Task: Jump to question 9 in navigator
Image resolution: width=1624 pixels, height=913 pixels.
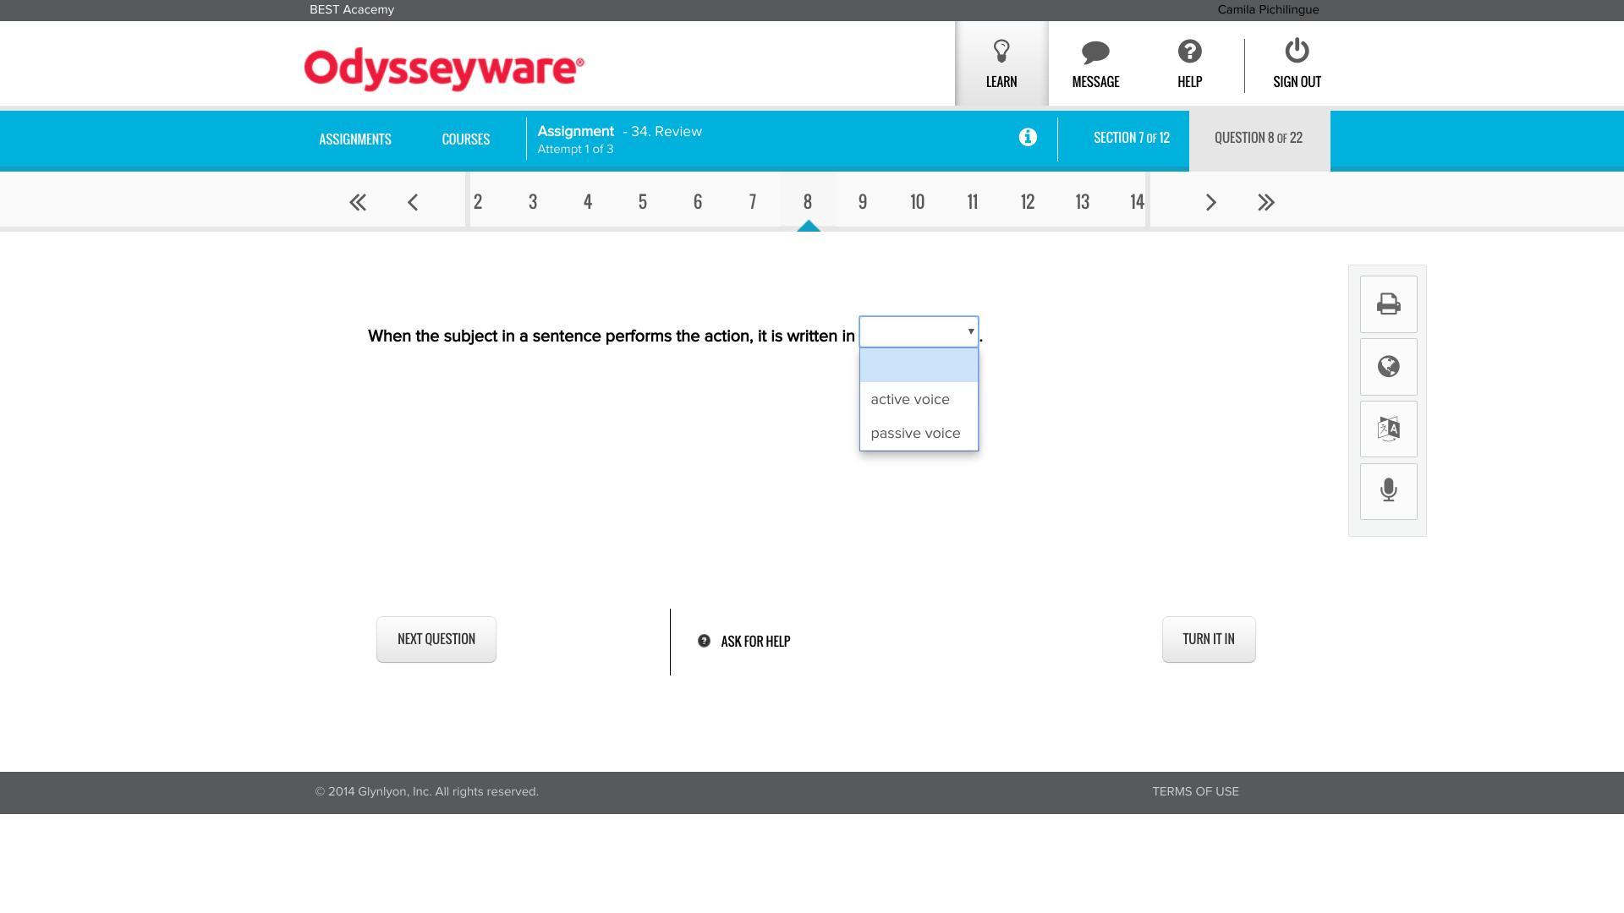Action: pyautogui.click(x=862, y=202)
